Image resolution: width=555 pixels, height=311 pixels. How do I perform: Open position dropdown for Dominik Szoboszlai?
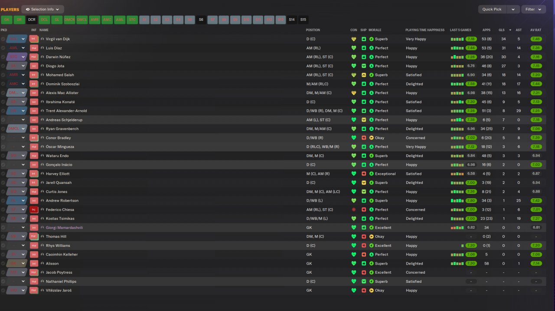(23, 84)
